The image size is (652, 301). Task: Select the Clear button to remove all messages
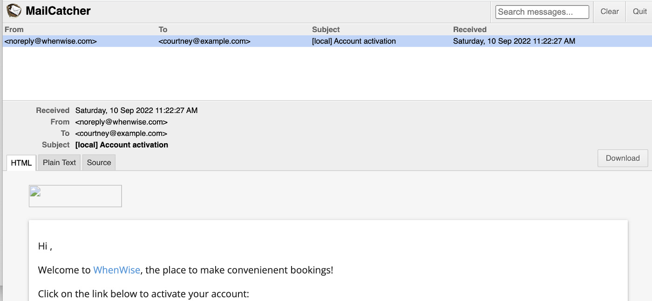tap(609, 11)
